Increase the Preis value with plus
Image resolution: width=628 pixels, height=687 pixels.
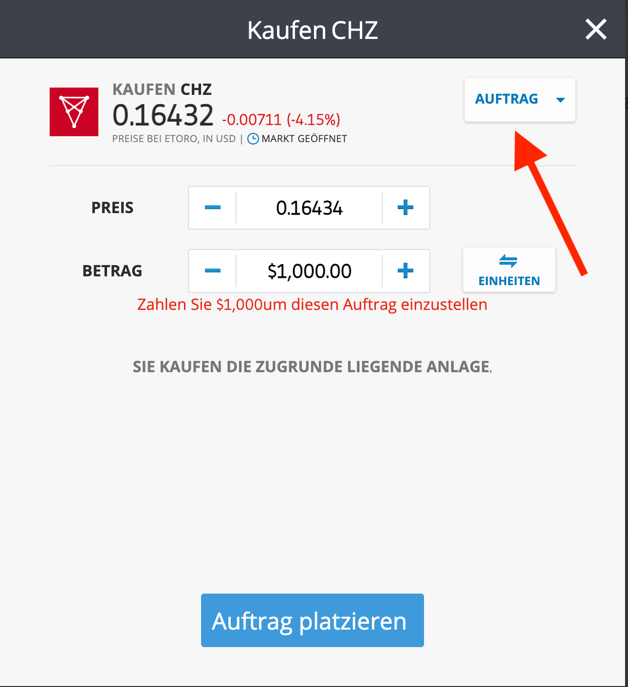click(x=406, y=208)
